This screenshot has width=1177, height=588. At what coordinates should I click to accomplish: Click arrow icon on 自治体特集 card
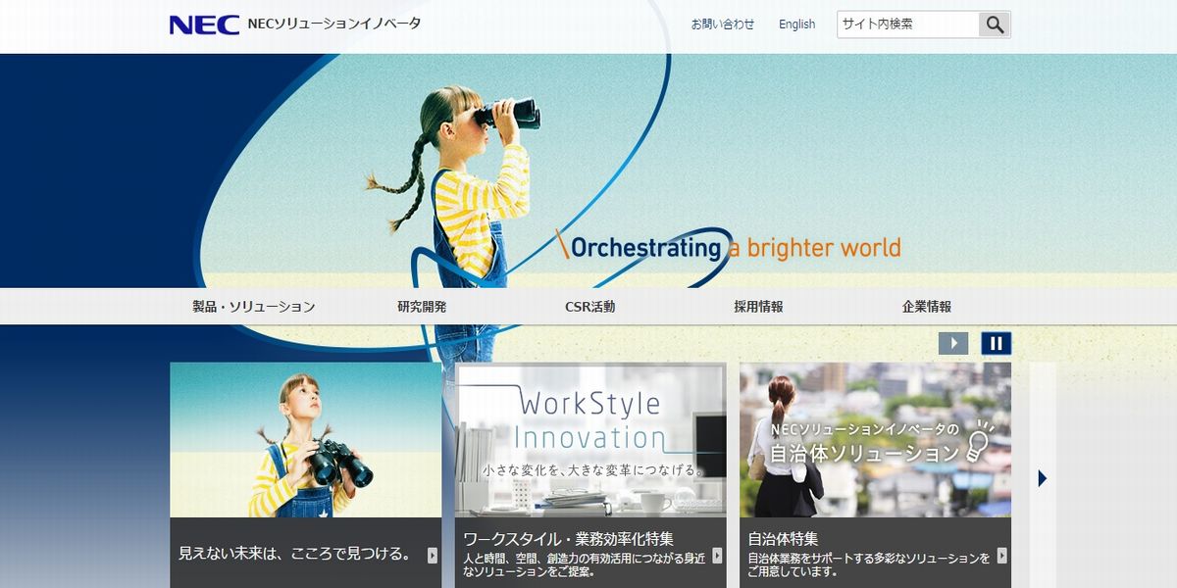click(1001, 555)
